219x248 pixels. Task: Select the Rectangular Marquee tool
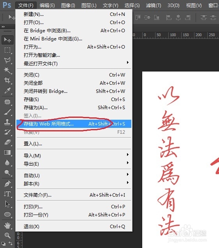(7, 50)
